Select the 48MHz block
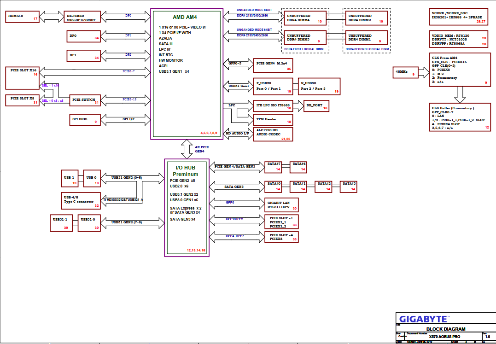This screenshot has height=344, width=496. point(405,72)
